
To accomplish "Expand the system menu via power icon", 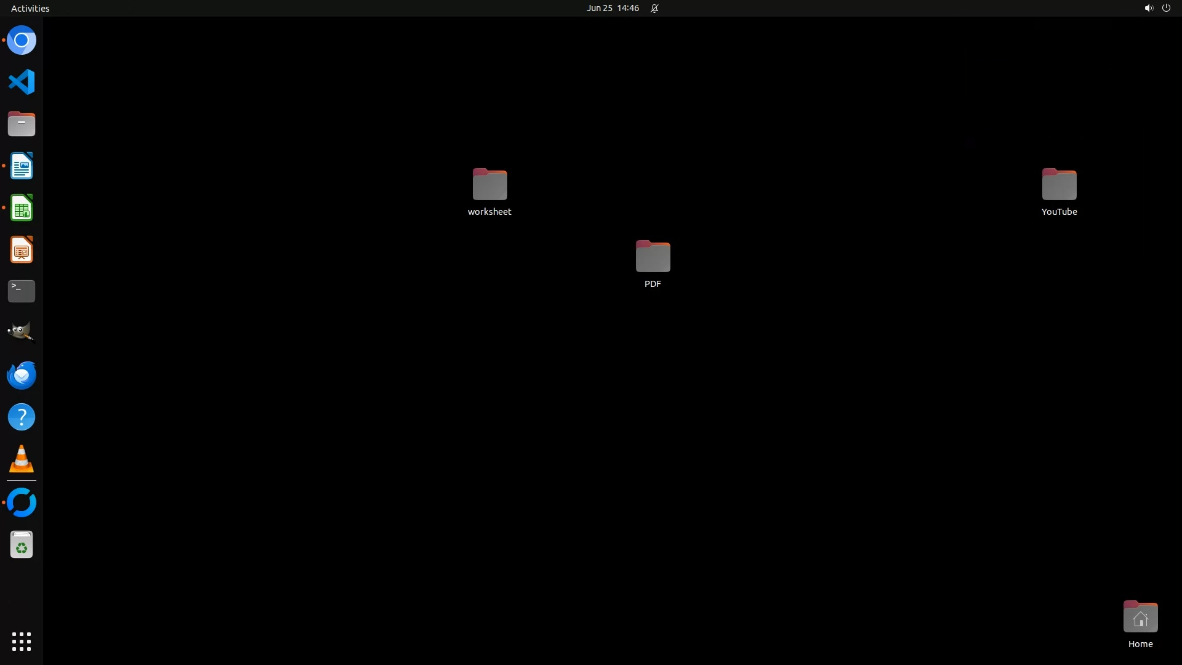I will click(1166, 8).
